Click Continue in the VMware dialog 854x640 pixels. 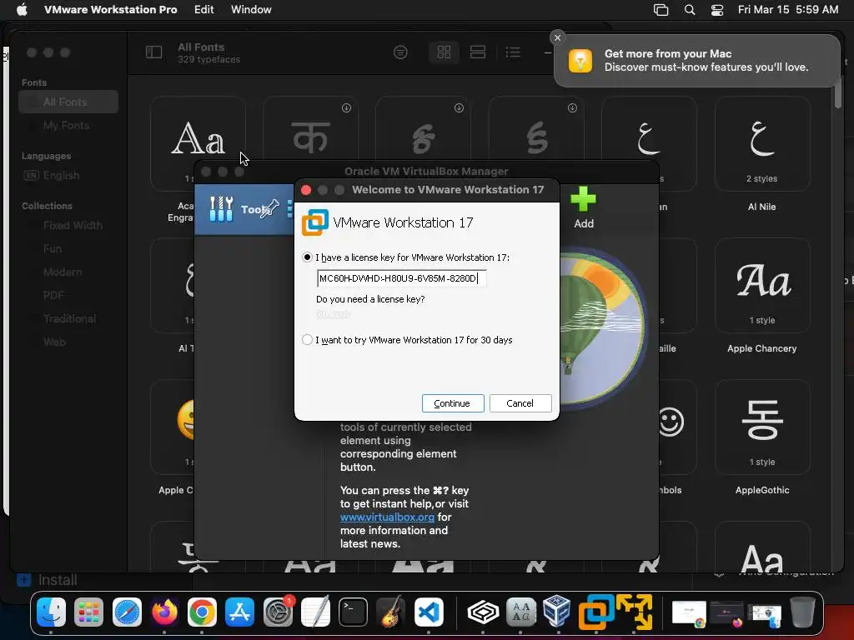(x=453, y=403)
